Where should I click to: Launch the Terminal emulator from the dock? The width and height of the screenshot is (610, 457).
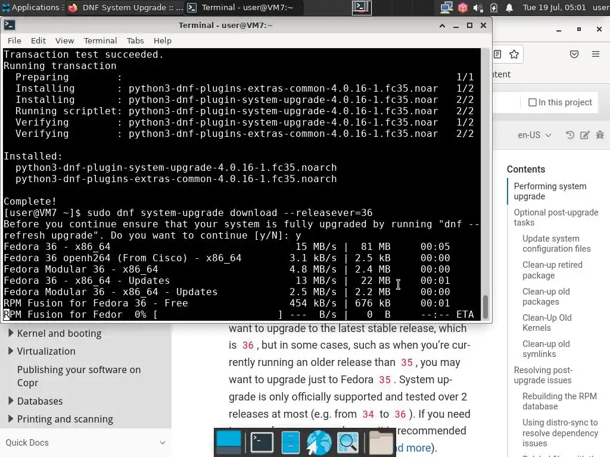click(x=262, y=442)
